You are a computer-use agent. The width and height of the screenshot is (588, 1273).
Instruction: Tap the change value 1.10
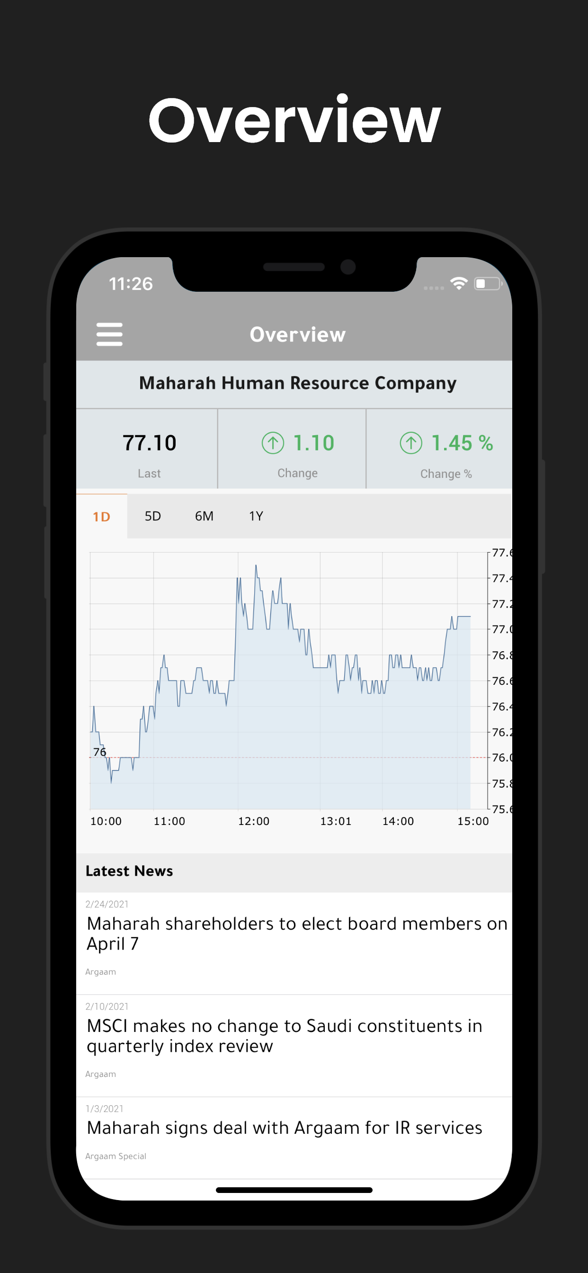click(314, 443)
